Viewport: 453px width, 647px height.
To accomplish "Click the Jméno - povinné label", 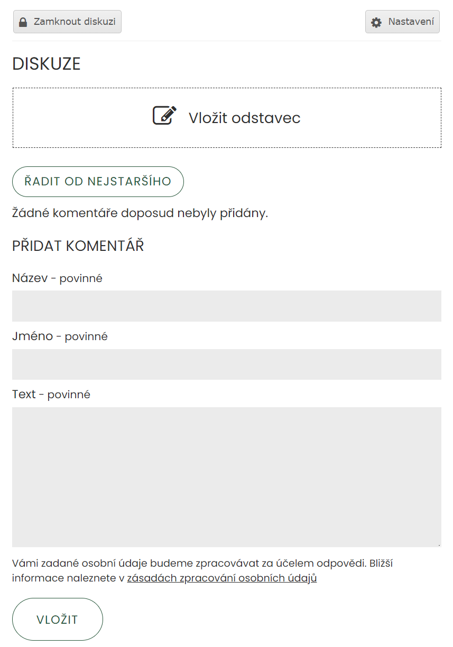I will pyautogui.click(x=60, y=336).
